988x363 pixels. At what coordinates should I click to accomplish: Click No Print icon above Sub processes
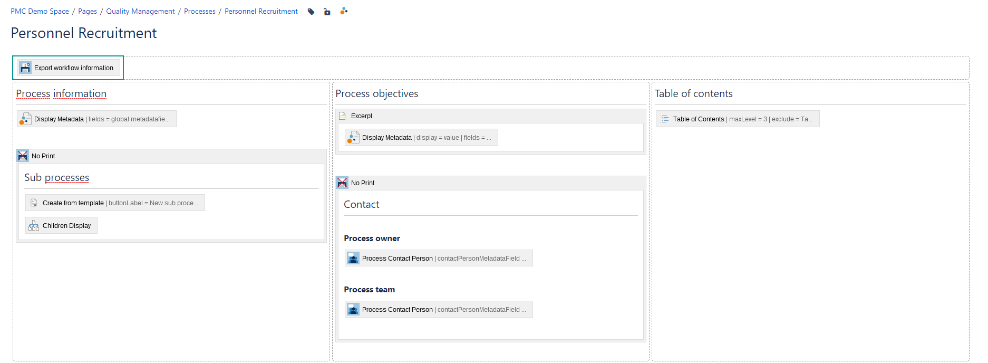(x=23, y=156)
